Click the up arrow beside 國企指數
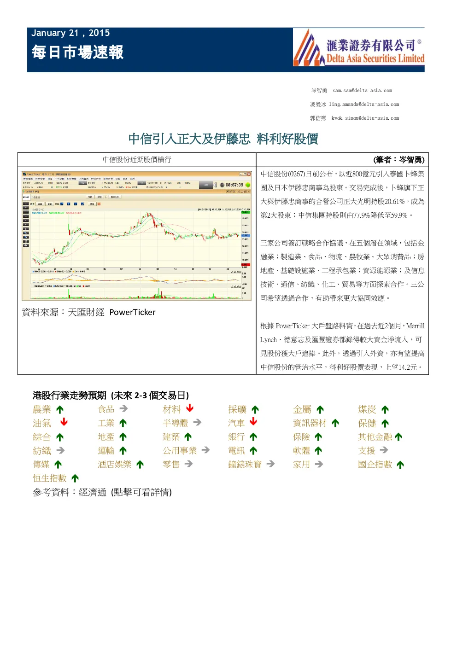Viewport: 457px width, 646px height. click(x=400, y=465)
